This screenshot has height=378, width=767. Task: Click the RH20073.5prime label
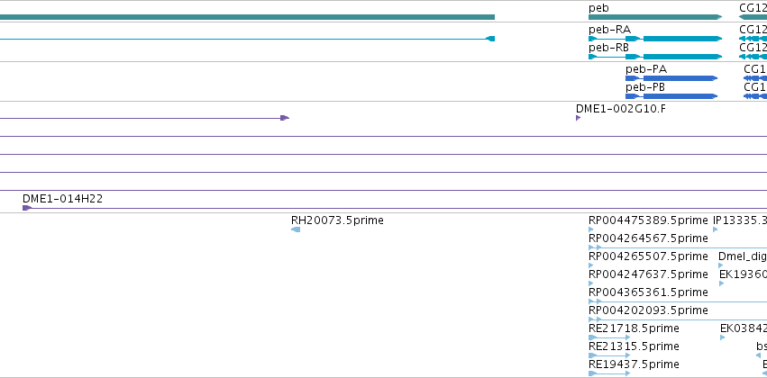click(x=337, y=220)
